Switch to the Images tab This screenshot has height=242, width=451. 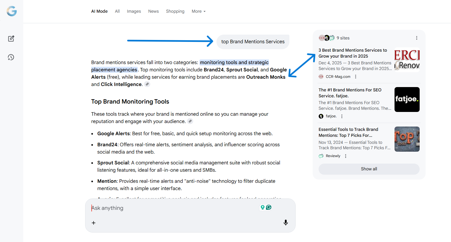click(134, 11)
